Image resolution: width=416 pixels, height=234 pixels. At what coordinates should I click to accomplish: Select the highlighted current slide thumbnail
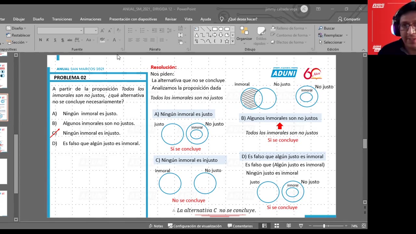pos(4,107)
